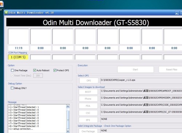Screen dimensions: 182x133
Task: Click the 11:19 elapsed timer of first slot
Action: coord(19,48)
